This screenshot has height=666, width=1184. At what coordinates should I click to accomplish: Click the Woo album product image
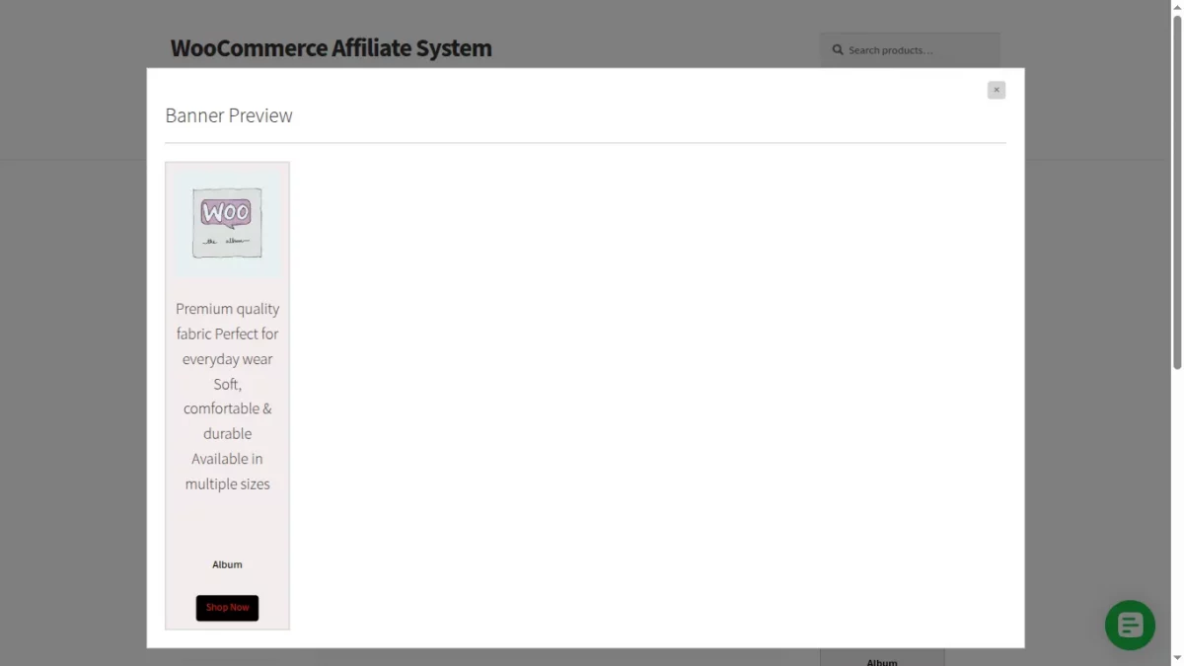pos(227,224)
